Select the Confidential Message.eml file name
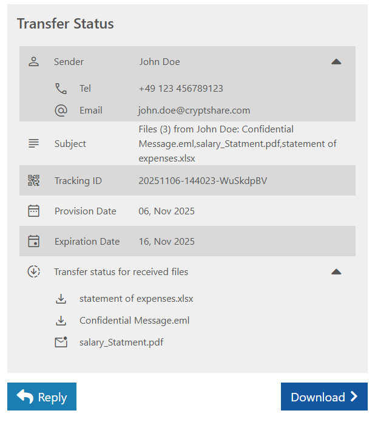This screenshot has height=436, width=375. click(134, 321)
